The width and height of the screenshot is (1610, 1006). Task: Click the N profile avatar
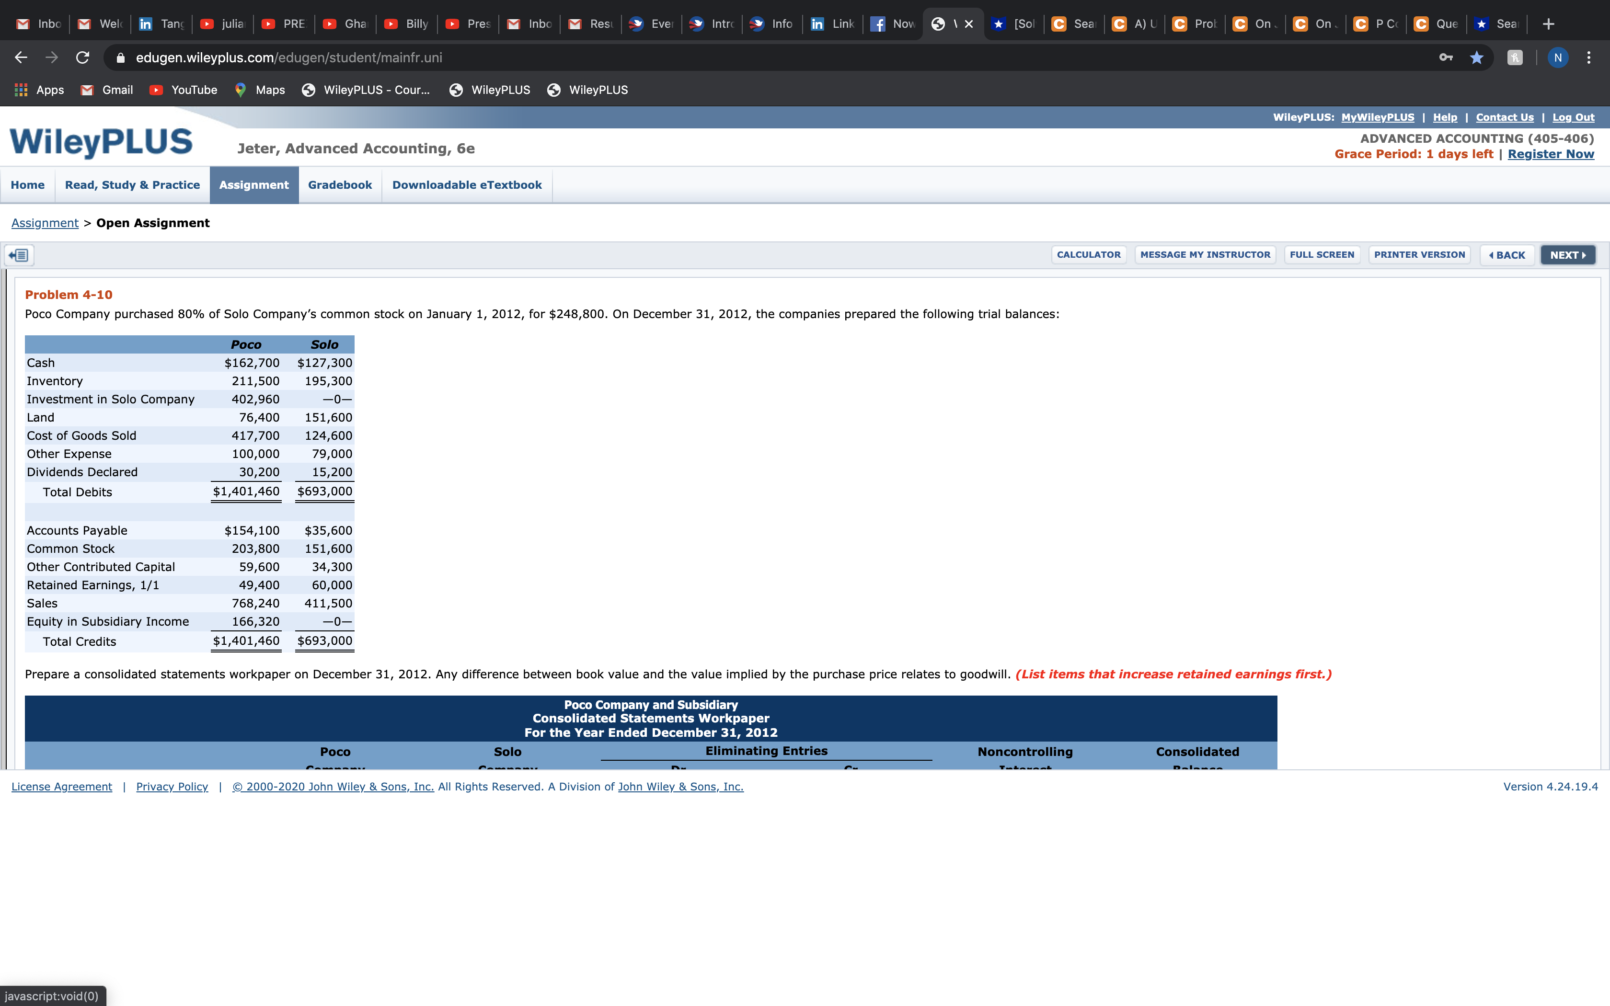pyautogui.click(x=1557, y=58)
